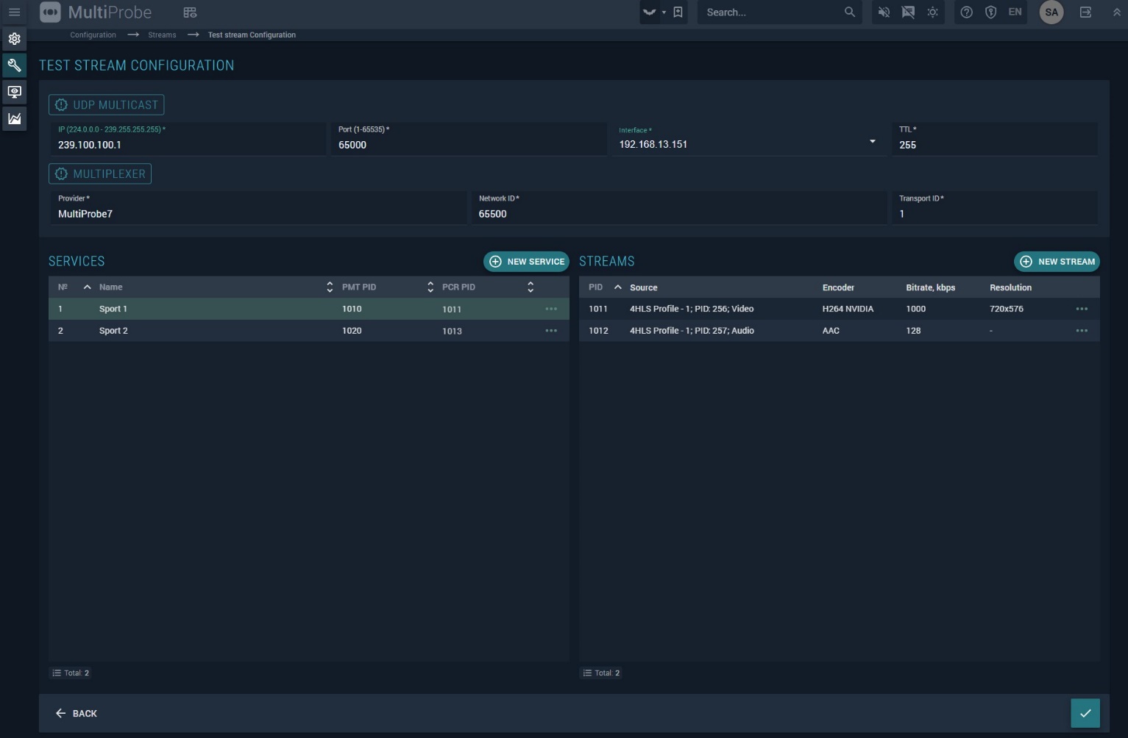Viewport: 1128px width, 738px height.
Task: Open the options menu for stream PID 1011
Action: (x=1082, y=309)
